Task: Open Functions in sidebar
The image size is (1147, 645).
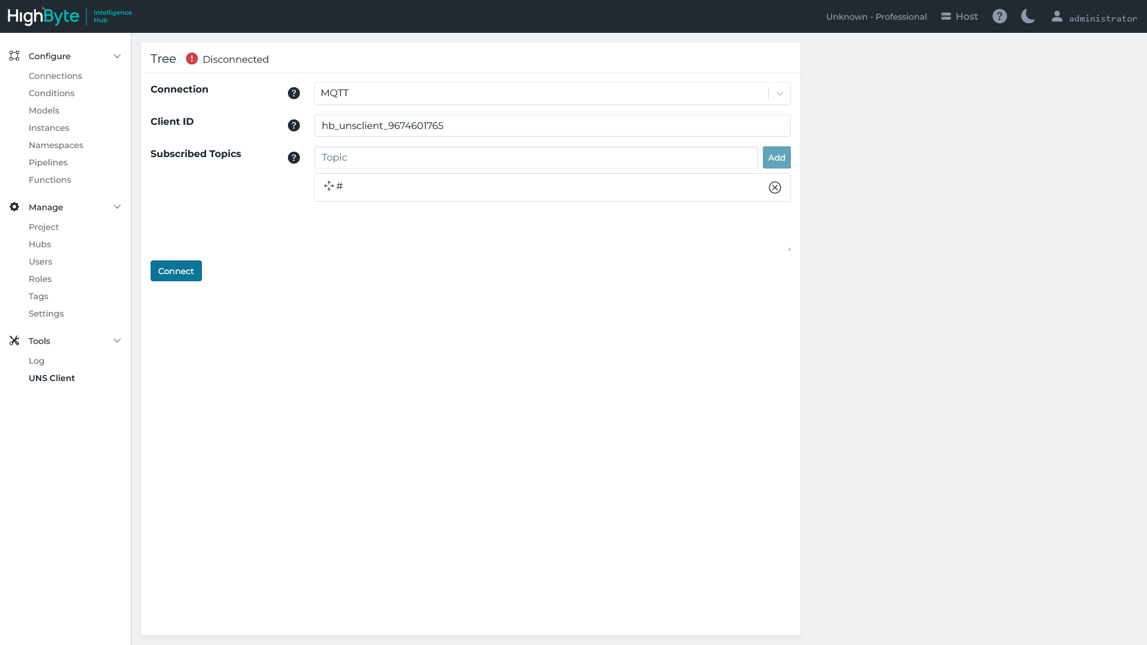Action: pos(50,180)
